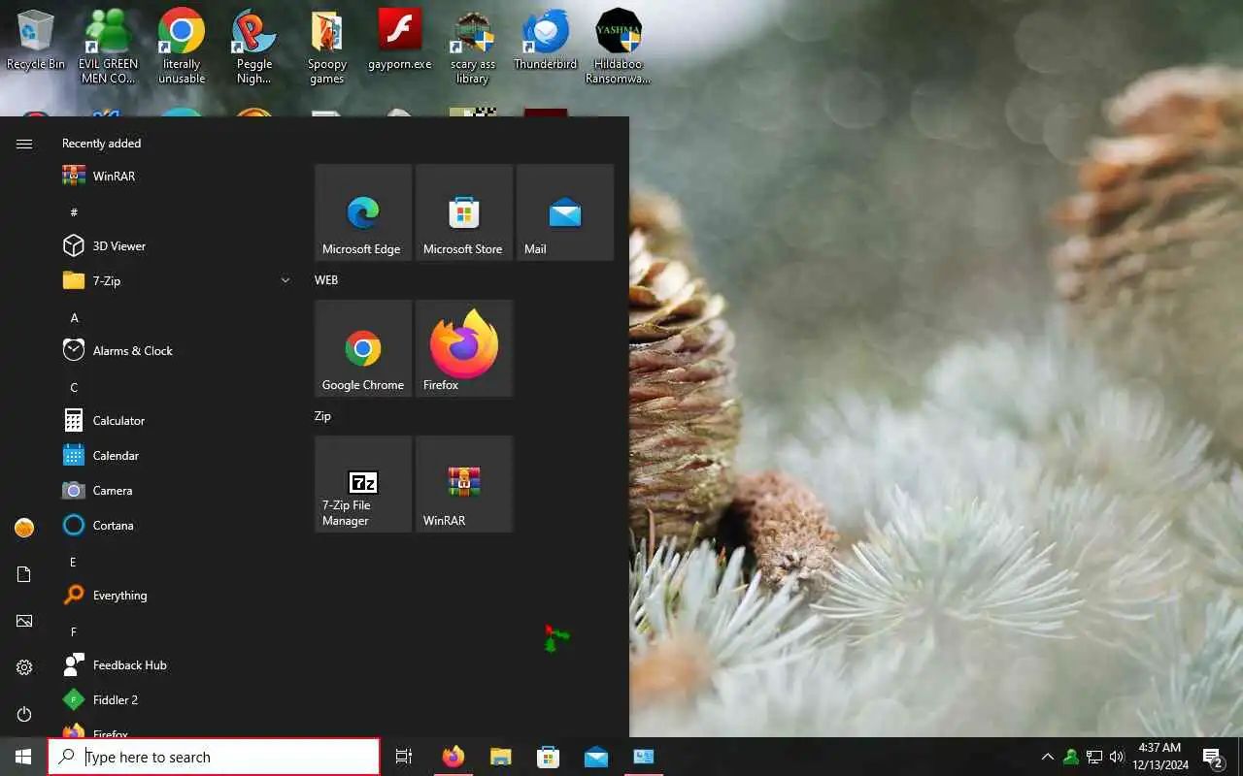Click the 'WEB' tile group title
1243x776 pixels.
[326, 280]
